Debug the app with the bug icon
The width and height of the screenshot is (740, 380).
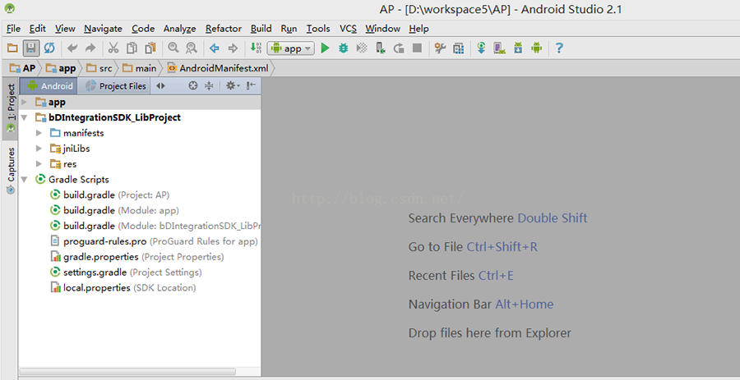click(344, 48)
